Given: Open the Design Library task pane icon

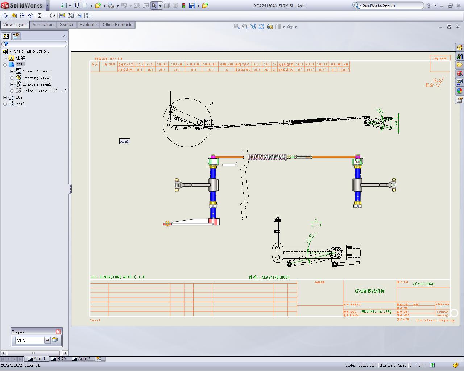Looking at the screenshot, I should 460,57.
